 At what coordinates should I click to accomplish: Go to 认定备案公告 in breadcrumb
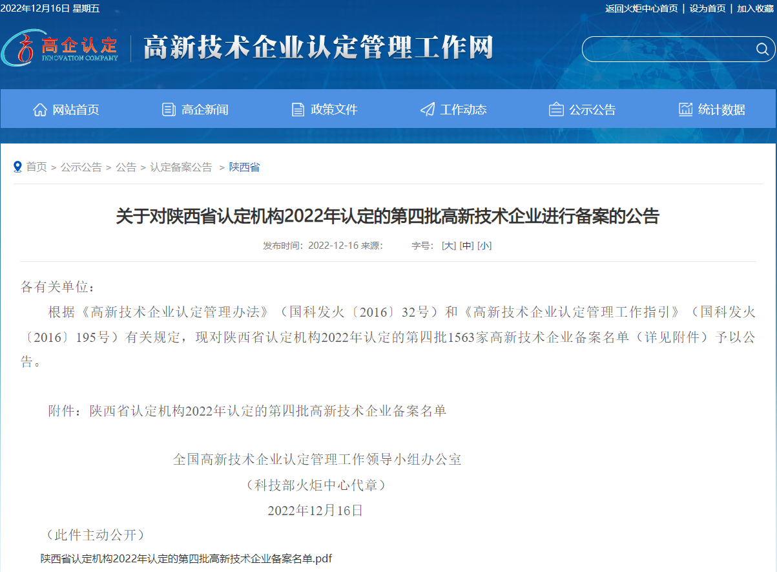[181, 167]
